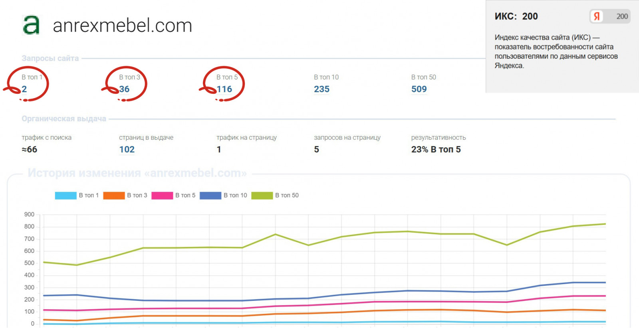Toggle the pink 'В топ 5' legend swatch
The image size is (639, 328).
click(x=162, y=196)
